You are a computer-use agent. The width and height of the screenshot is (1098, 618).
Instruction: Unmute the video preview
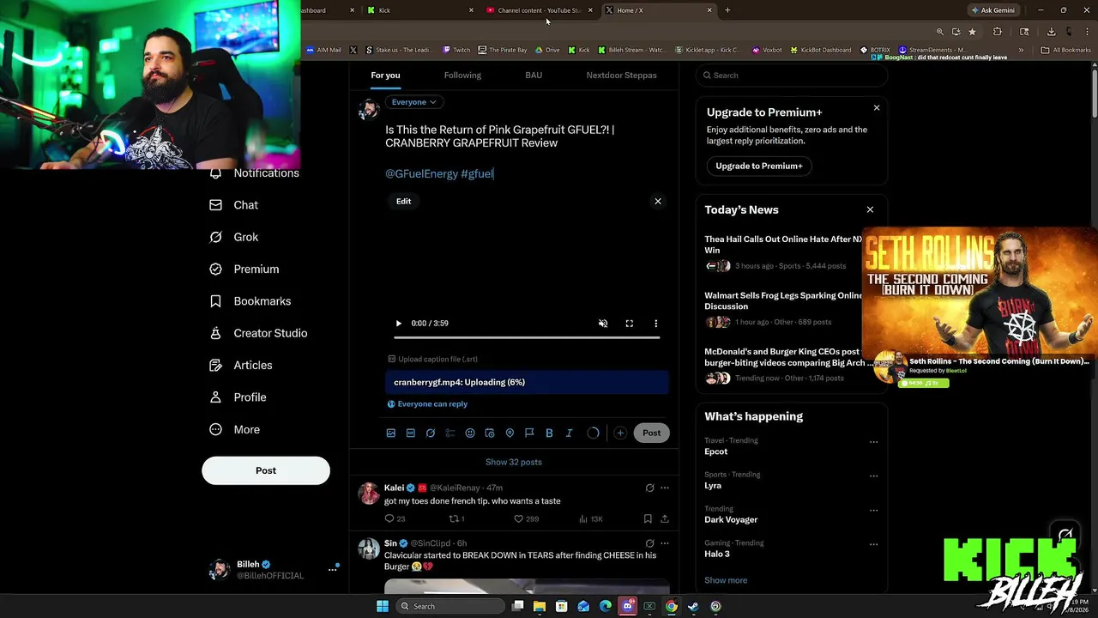pyautogui.click(x=603, y=324)
